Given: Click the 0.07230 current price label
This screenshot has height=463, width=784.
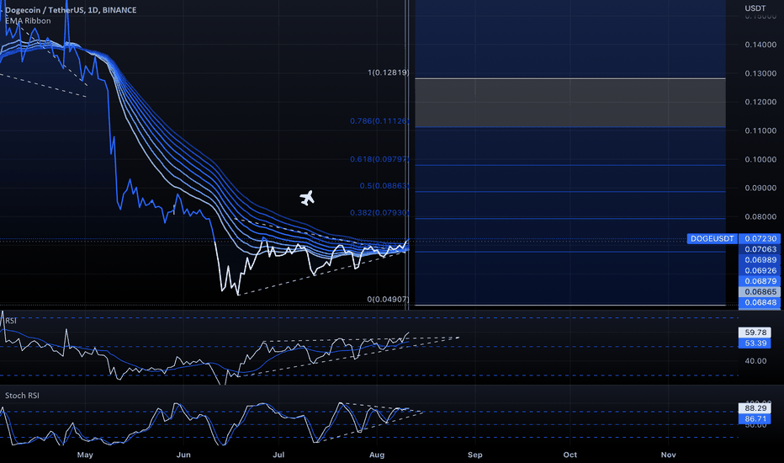Looking at the screenshot, I should pyautogui.click(x=760, y=239).
